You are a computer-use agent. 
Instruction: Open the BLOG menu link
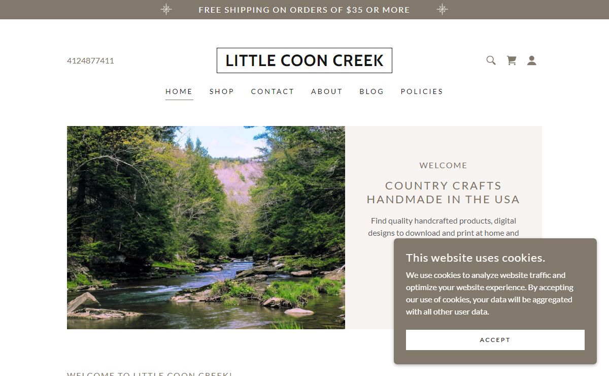click(371, 91)
